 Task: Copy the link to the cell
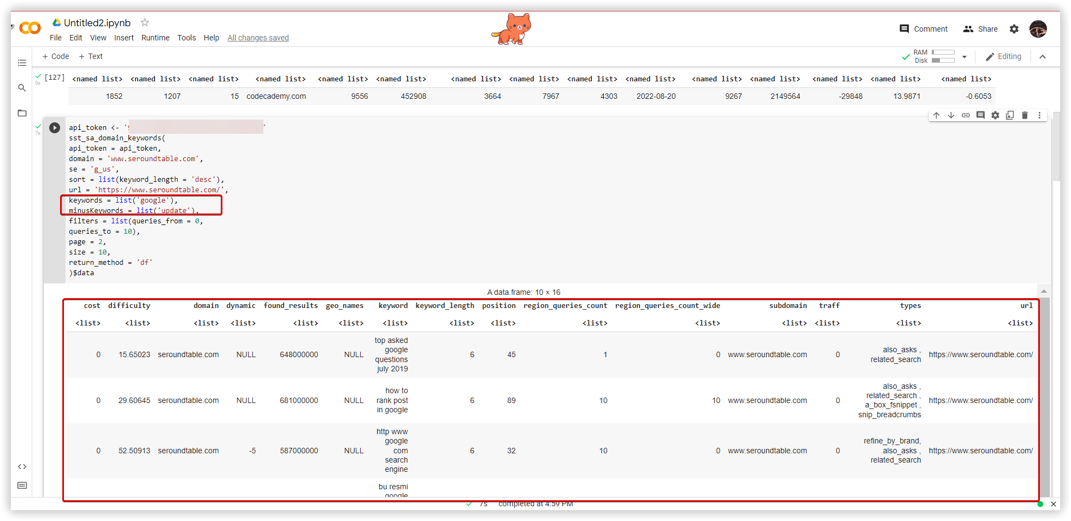coord(966,115)
